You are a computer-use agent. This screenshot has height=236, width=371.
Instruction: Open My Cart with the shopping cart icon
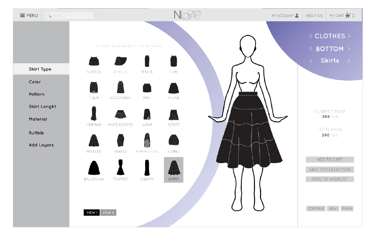coord(342,15)
